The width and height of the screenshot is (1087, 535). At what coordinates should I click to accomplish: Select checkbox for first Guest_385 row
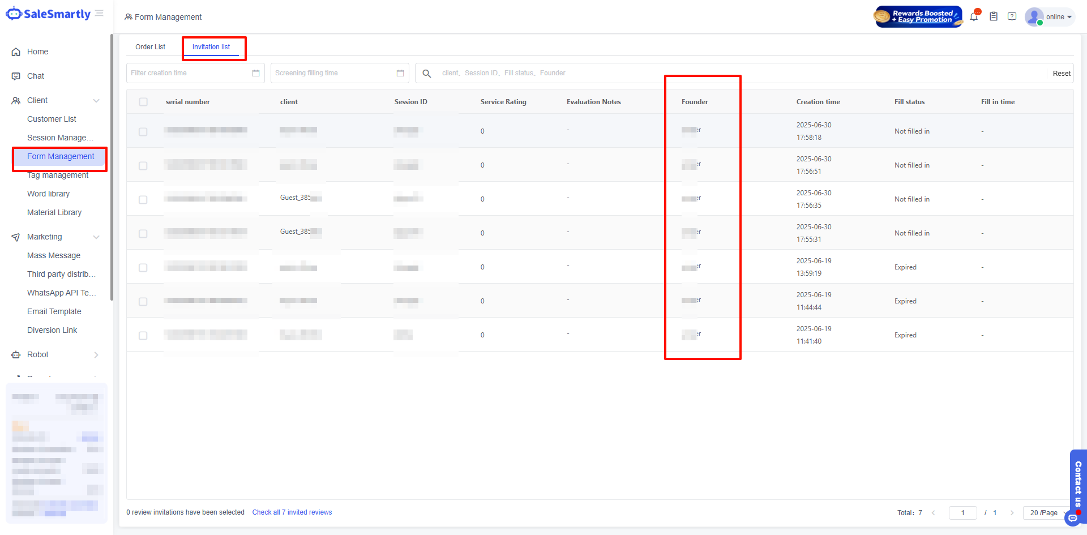coord(143,199)
